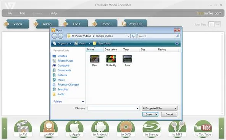Image resolution: width=226 pixels, height=140 pixels.
Task: Toggle the Join files switch
Action: [x=215, y=24]
